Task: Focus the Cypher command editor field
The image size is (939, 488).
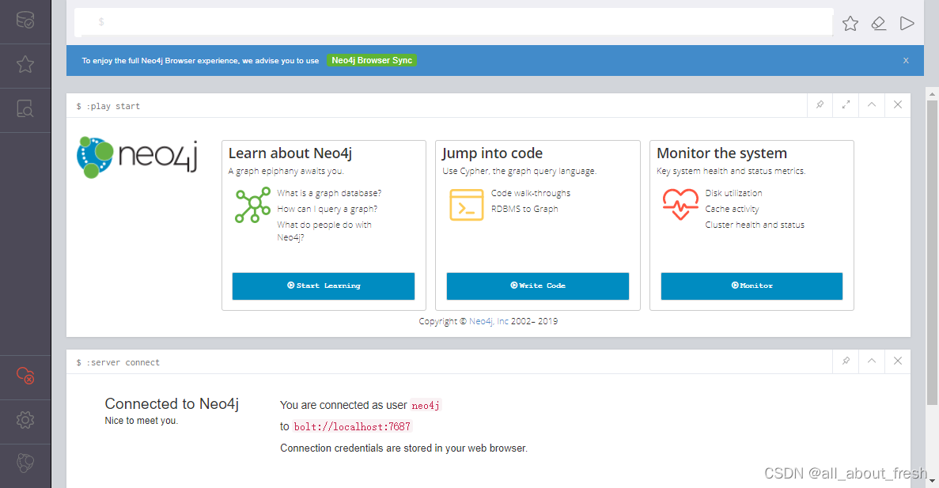Action: [453, 22]
